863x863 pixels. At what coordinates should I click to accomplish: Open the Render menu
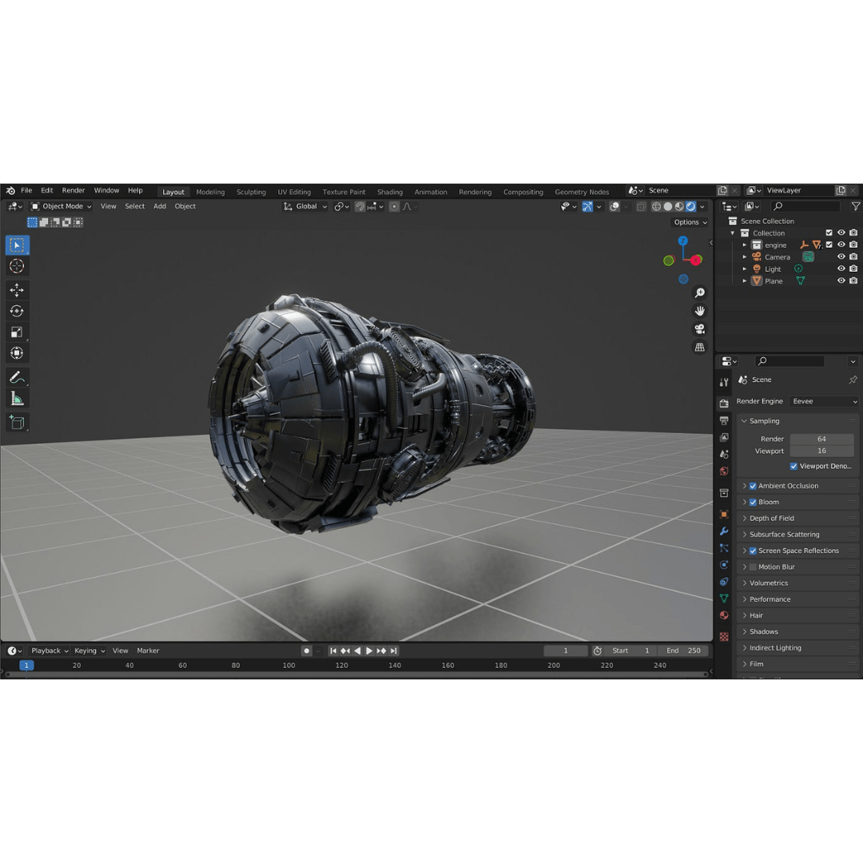(74, 190)
